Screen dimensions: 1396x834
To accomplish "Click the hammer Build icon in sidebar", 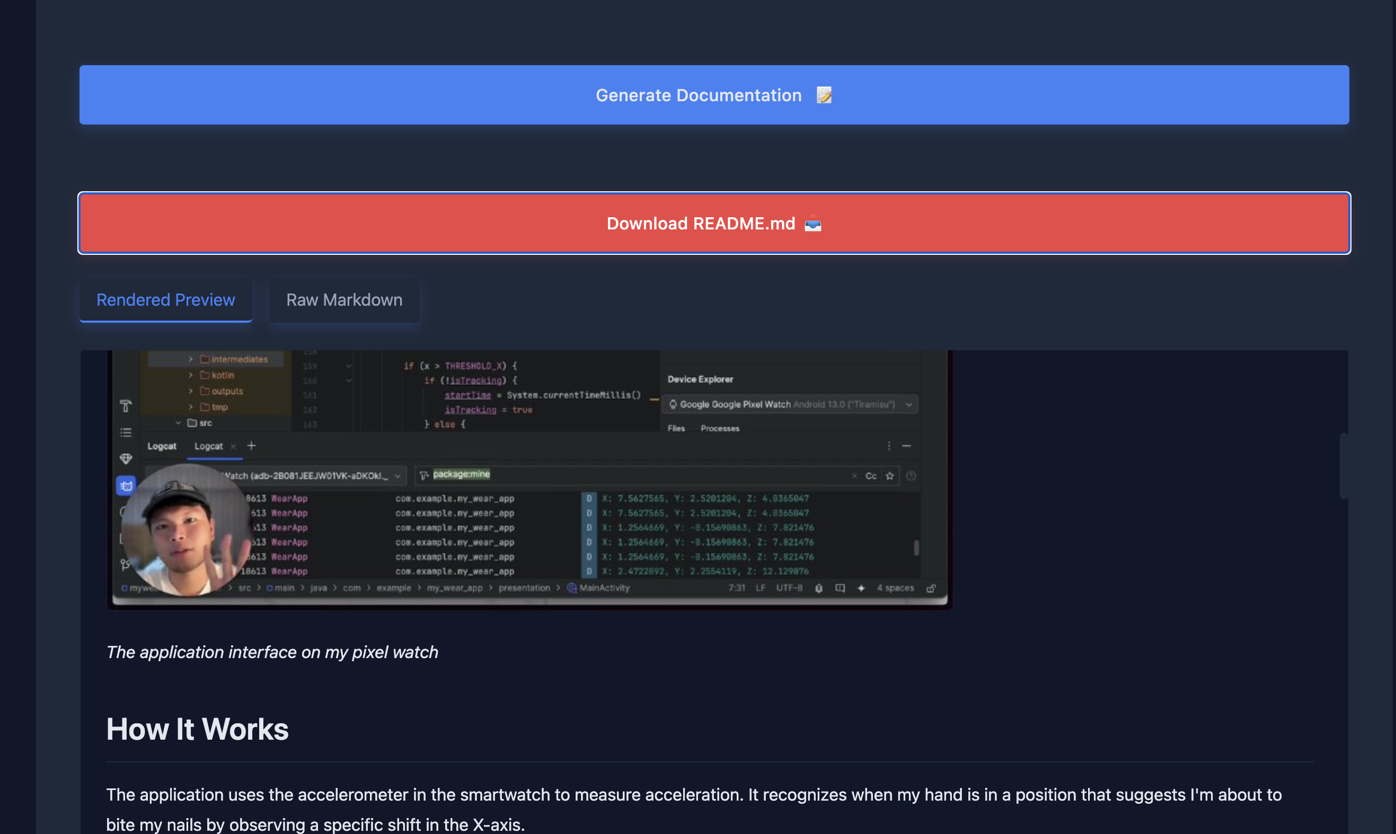I will click(x=125, y=406).
